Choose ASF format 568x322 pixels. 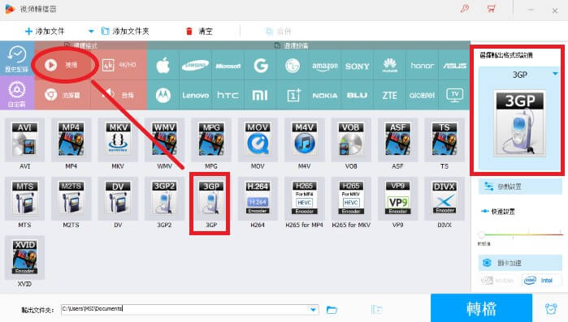(397, 140)
